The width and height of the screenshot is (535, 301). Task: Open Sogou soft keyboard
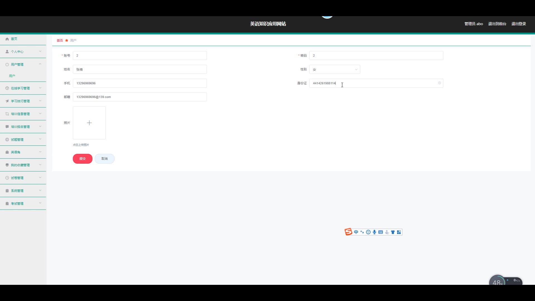[381, 232]
